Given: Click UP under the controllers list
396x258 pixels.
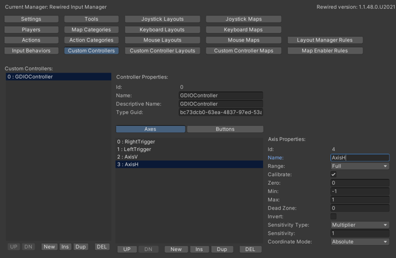Looking at the screenshot, I should [x=14, y=247].
